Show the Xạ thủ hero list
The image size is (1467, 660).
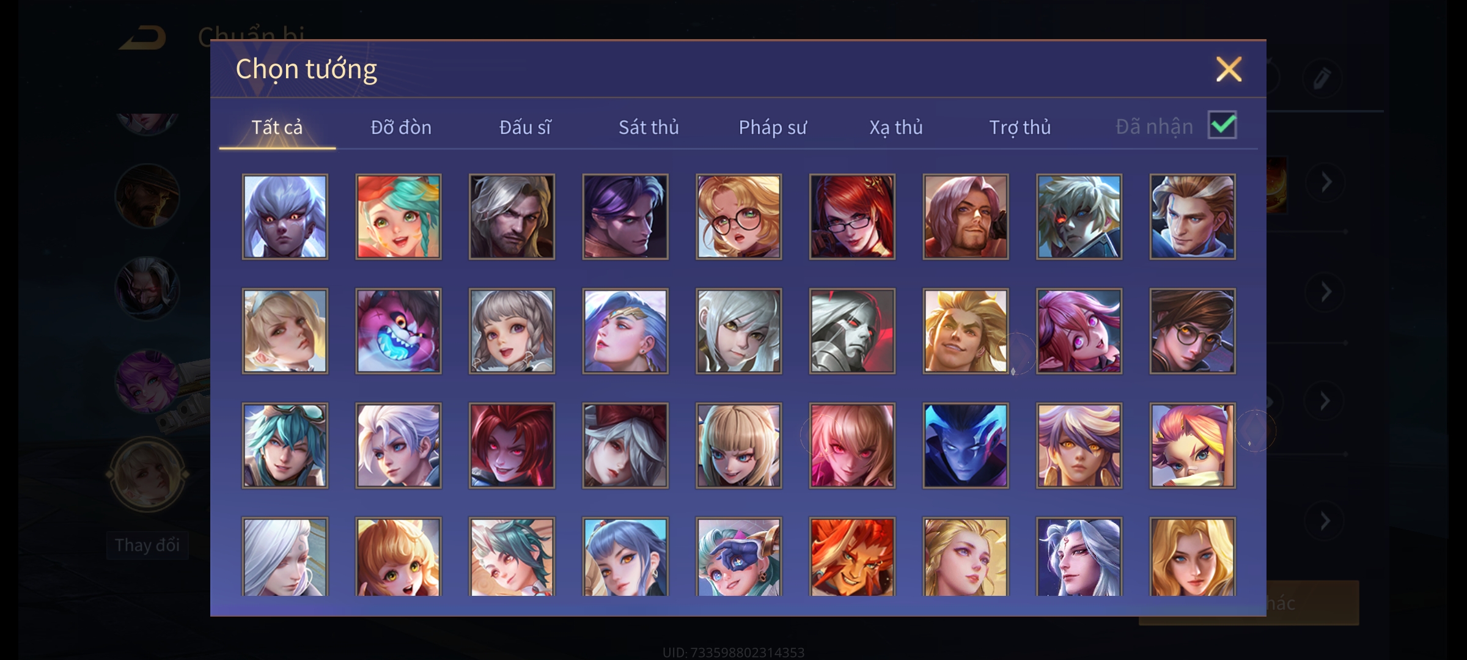click(x=896, y=127)
